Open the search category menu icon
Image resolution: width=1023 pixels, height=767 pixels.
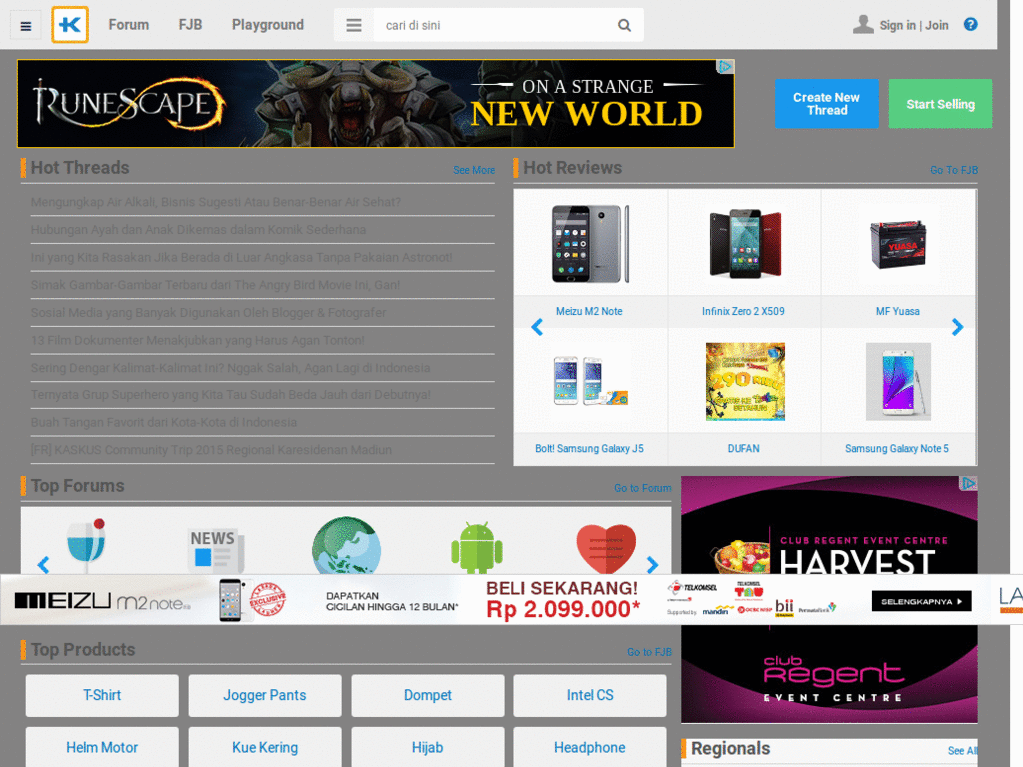[x=354, y=25]
